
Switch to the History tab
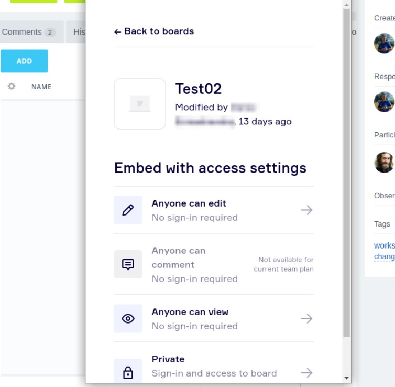76,32
